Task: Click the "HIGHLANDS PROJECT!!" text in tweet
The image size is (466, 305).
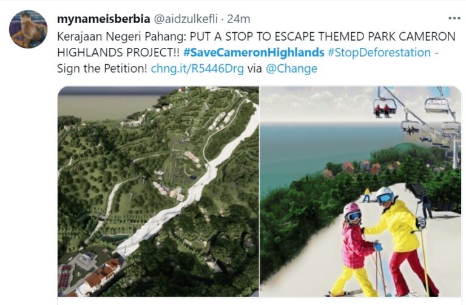Action: tap(118, 53)
